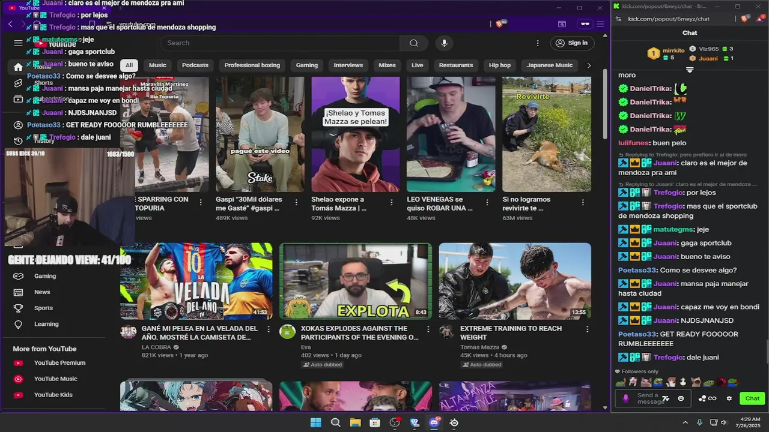Image resolution: width=769 pixels, height=432 pixels.
Task: Open menu for EXTREME TRAINING video
Action: pyautogui.click(x=587, y=329)
